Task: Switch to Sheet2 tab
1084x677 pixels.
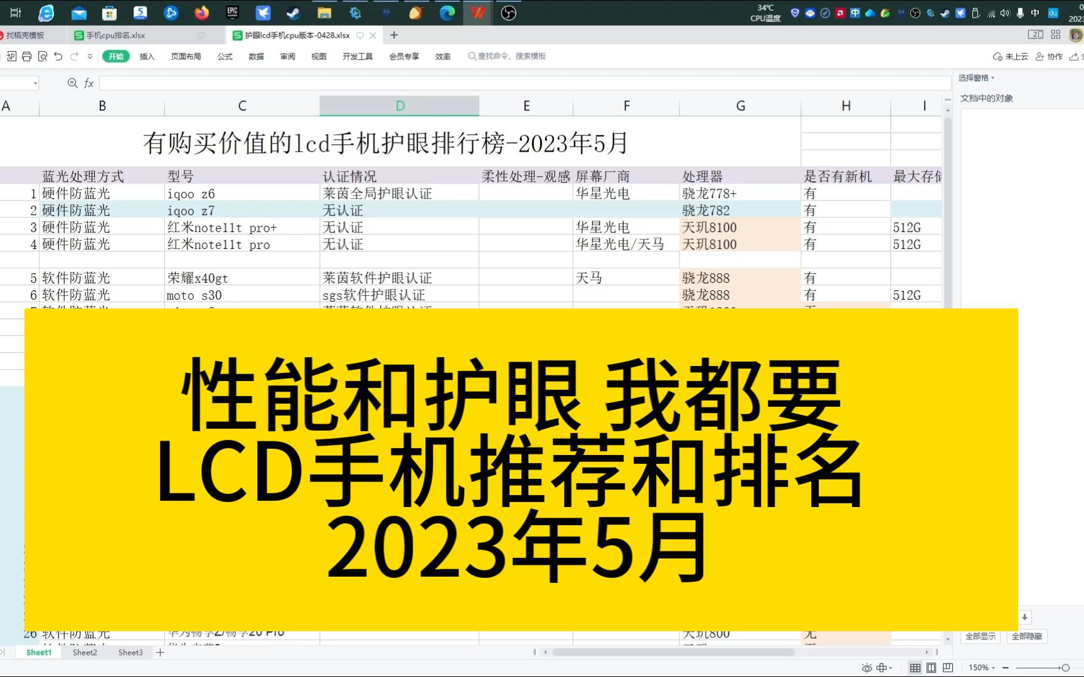Action: click(85, 653)
